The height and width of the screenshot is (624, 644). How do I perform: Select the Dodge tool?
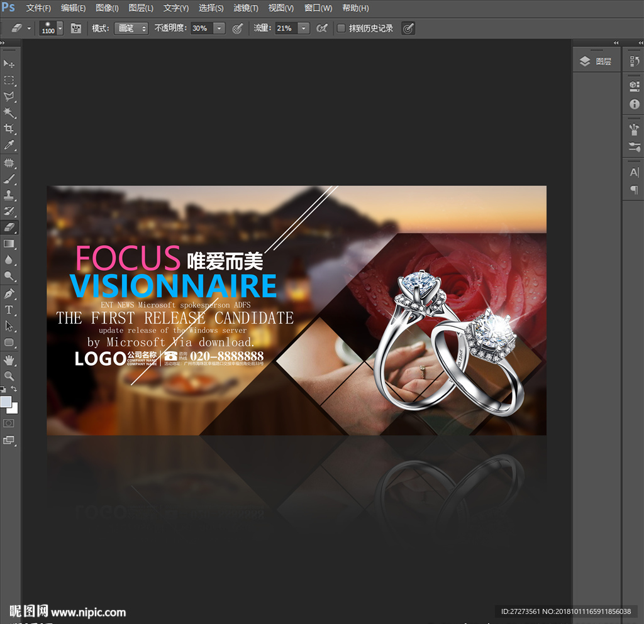pos(9,276)
